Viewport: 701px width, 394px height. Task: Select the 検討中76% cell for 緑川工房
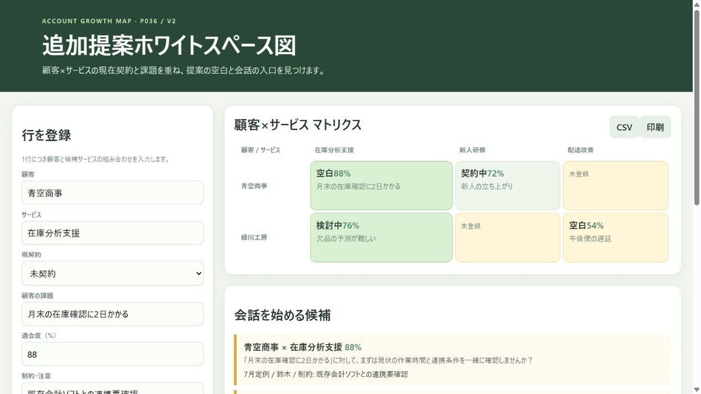point(381,237)
